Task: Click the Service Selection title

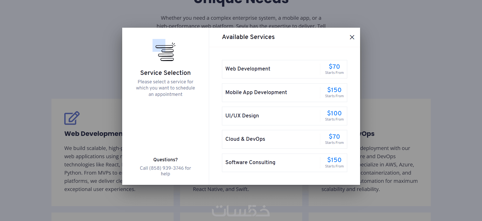Action: pos(165,73)
